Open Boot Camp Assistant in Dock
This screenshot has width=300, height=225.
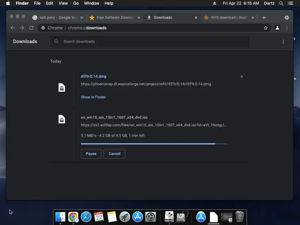[x=169, y=217]
